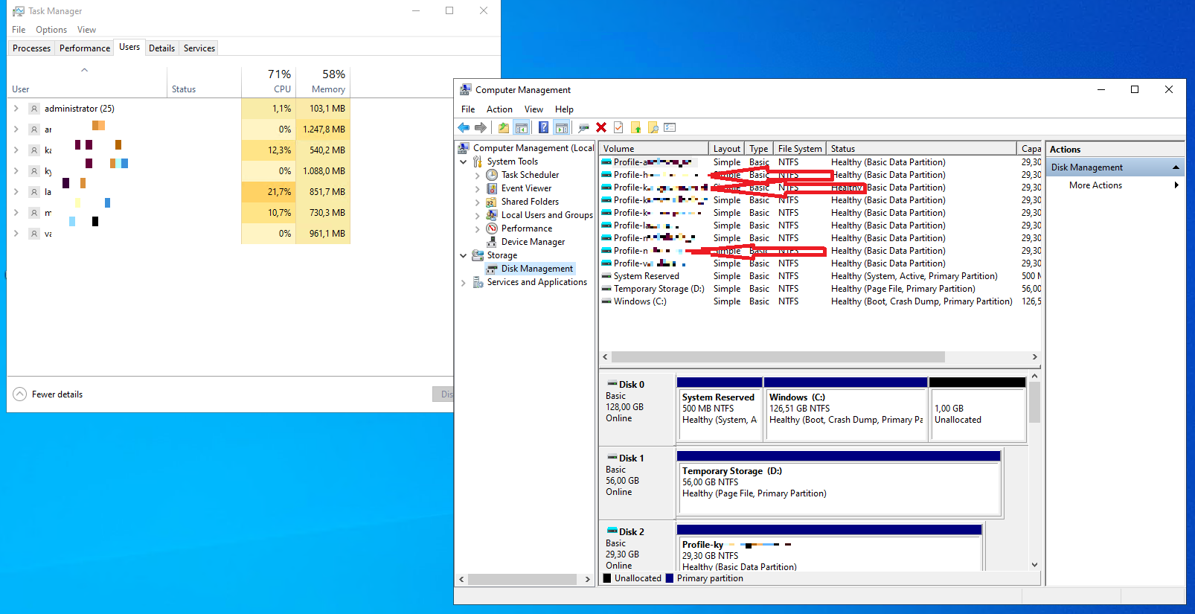Open Task Manager Options menu
Screen dimensions: 1195x614
point(51,30)
